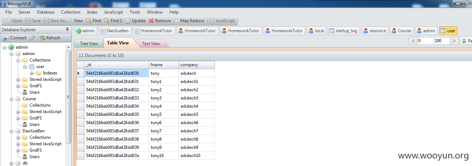The width and height of the screenshot is (472, 166).
Task: Click the limit field showing 100
Action: [442, 41]
